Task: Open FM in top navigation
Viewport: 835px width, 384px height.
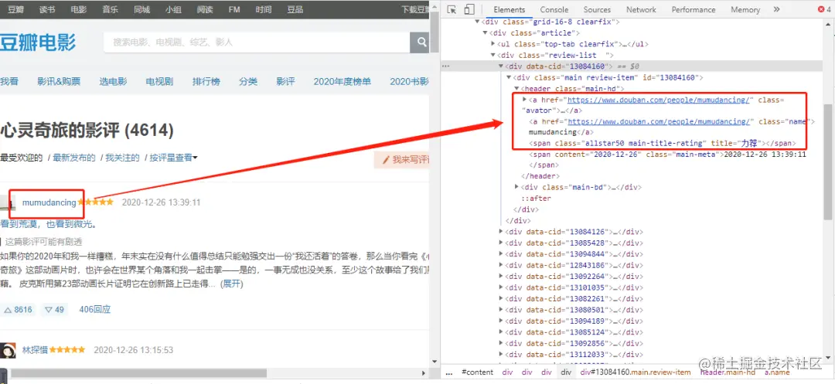Action: point(233,9)
